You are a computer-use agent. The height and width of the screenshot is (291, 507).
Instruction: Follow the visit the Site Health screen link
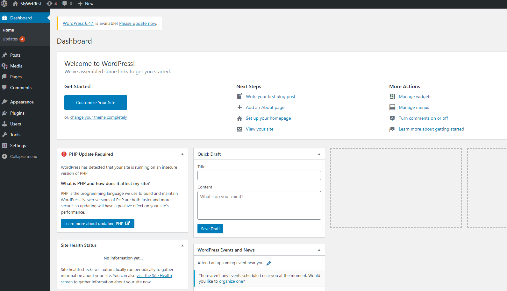pos(154,276)
